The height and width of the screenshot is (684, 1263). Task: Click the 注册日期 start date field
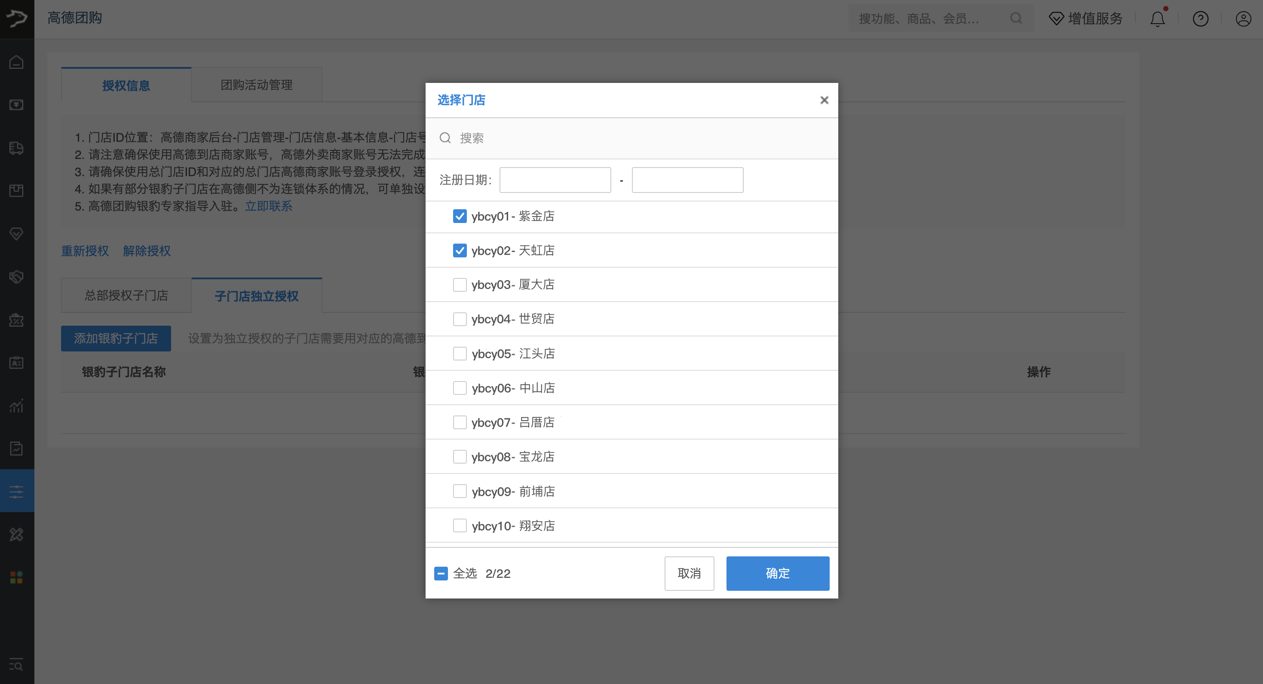(x=555, y=180)
